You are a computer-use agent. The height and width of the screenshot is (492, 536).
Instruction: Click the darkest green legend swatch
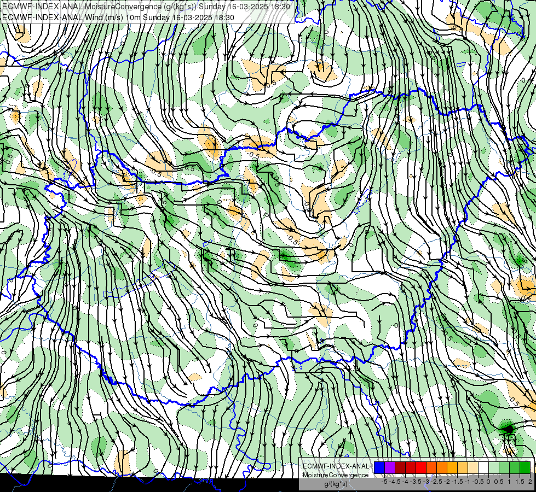(x=525, y=467)
